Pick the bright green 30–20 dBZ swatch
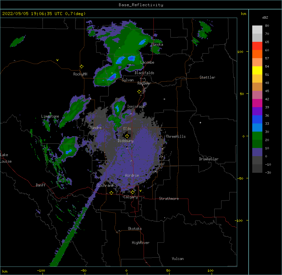The width and height of the screenshot is (282, 275). 257,136
